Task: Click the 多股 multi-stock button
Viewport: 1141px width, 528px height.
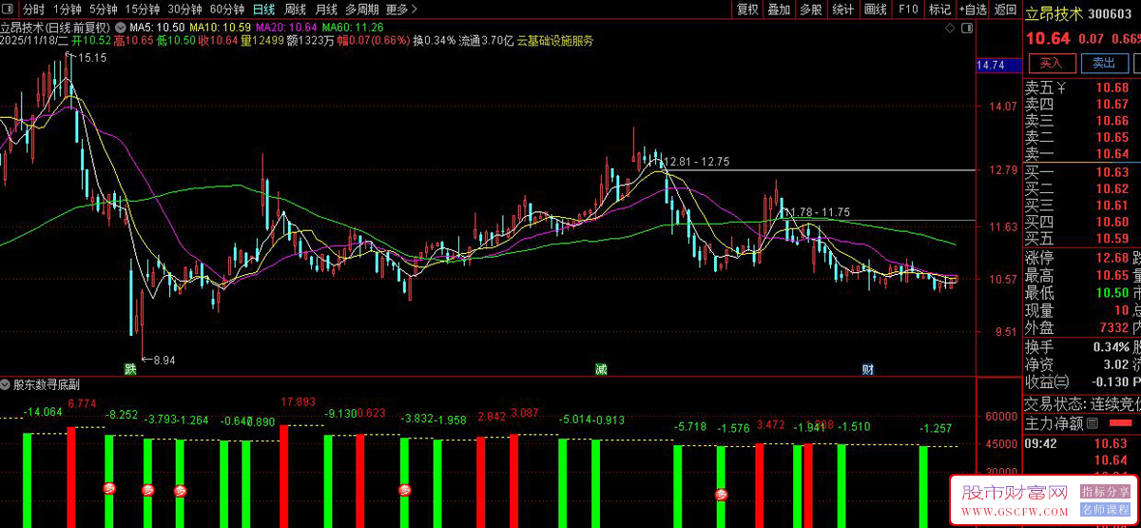Action: click(x=810, y=10)
